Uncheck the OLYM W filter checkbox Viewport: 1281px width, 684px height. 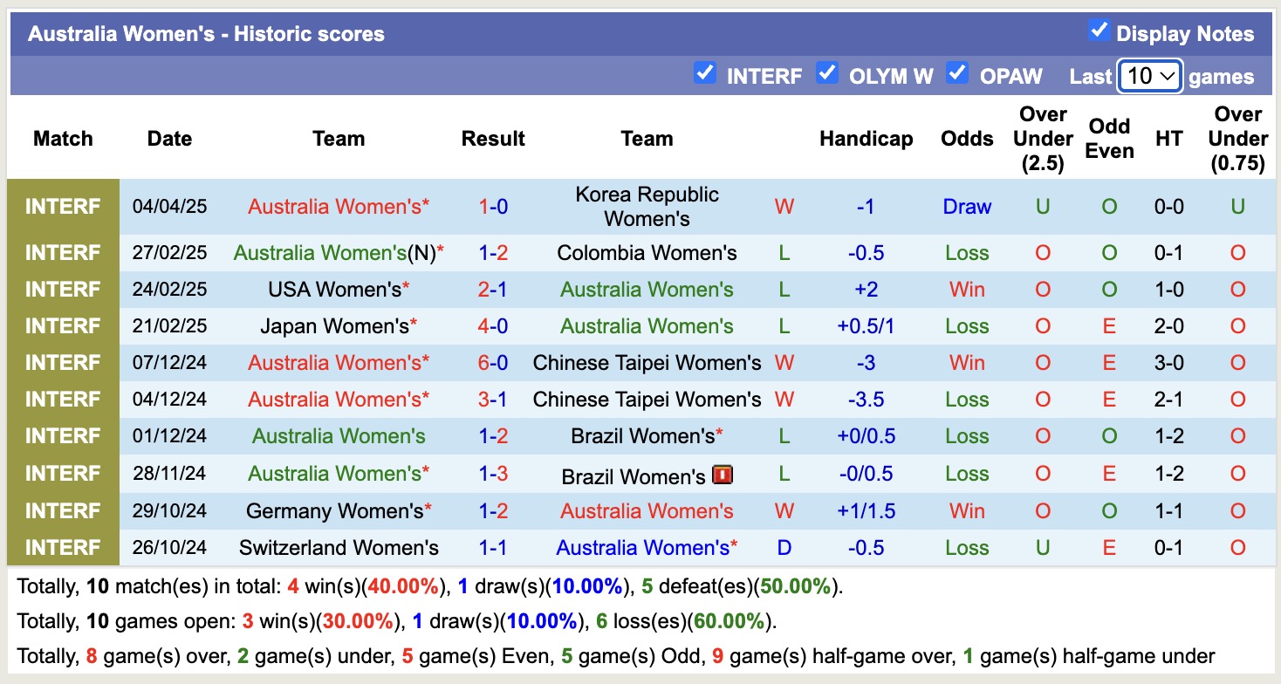[x=826, y=73]
